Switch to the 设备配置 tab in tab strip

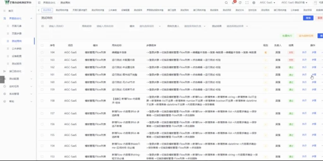pyautogui.click(x=125, y=10)
